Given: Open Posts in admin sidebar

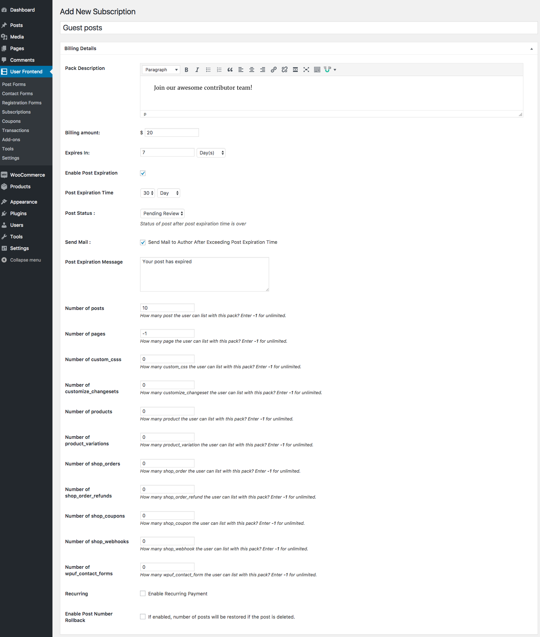Looking at the screenshot, I should (x=16, y=25).
